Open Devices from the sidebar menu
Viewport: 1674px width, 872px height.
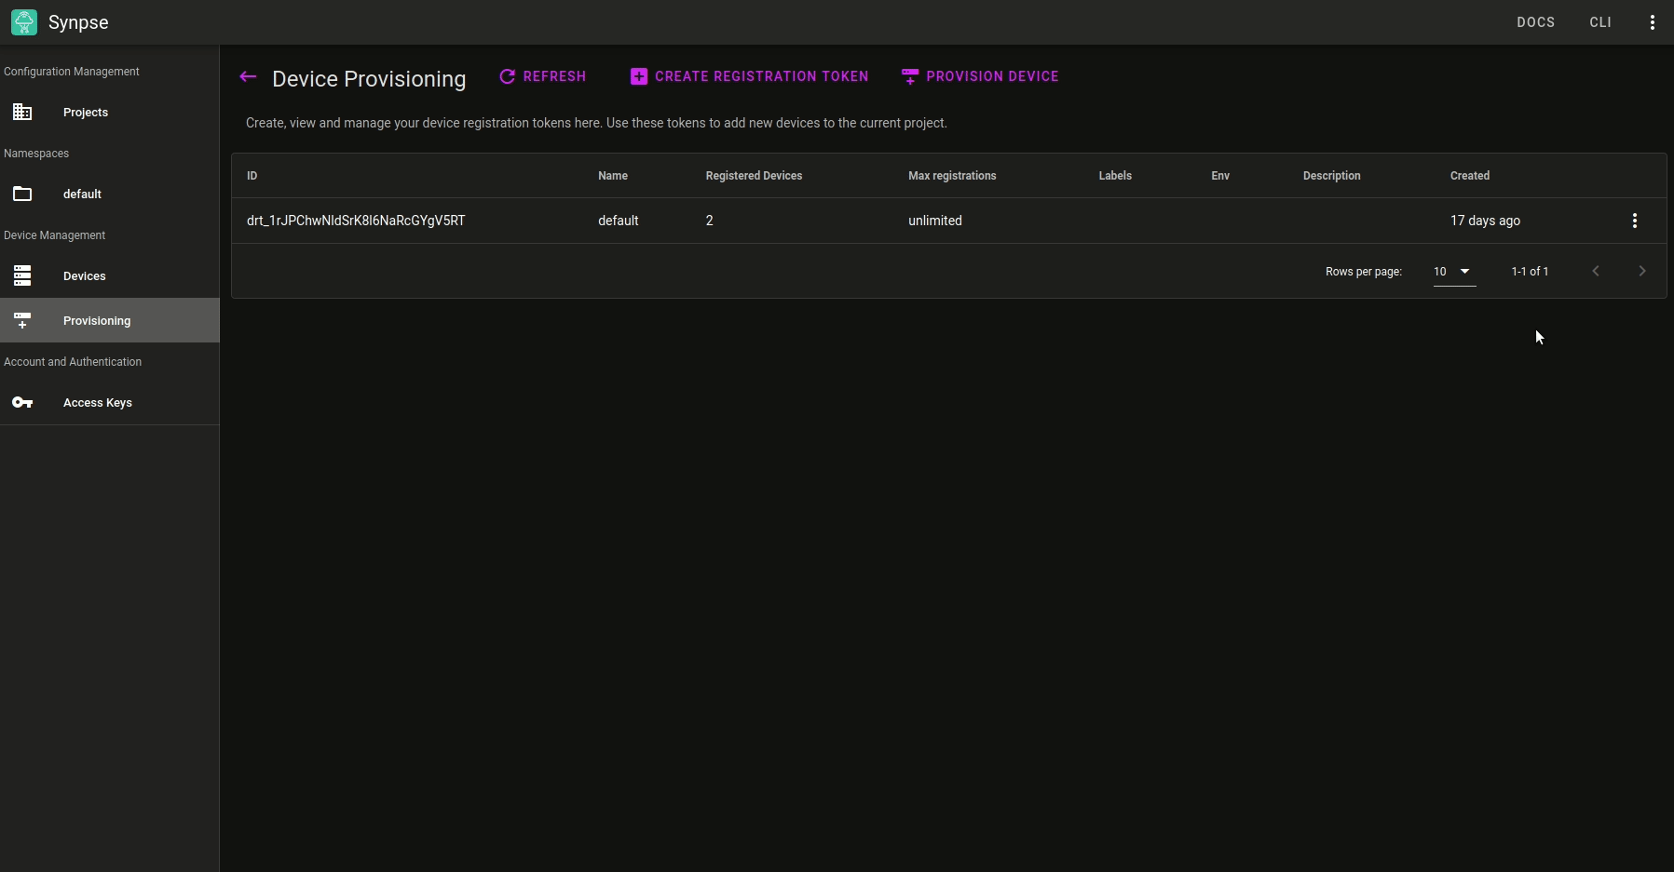click(84, 276)
